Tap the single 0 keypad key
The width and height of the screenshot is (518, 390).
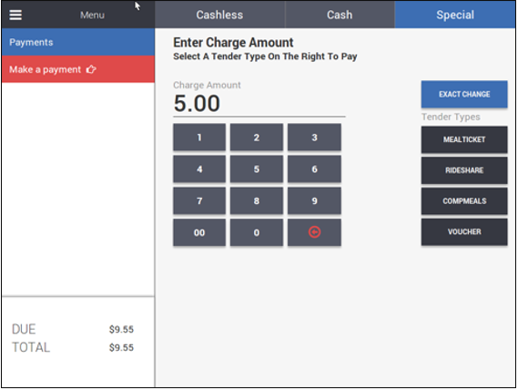(x=257, y=232)
